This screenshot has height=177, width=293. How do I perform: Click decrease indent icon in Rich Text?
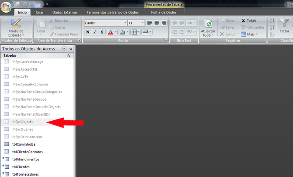pos(174,23)
